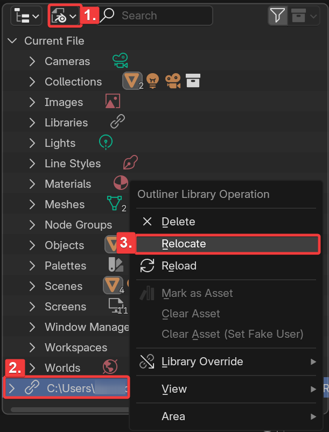
Task: Choose Reload from the context menu
Action: point(179,266)
